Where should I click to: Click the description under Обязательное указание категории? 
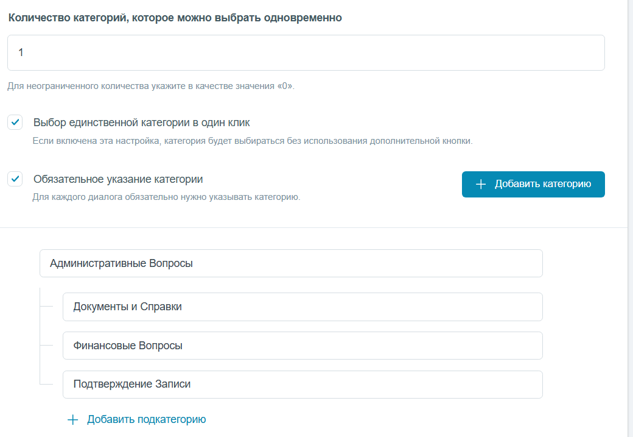166,197
